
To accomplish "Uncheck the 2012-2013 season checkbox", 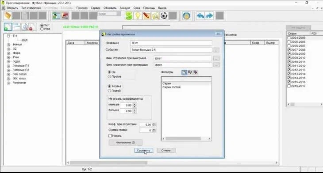I will pyautogui.click(x=289, y=70).
